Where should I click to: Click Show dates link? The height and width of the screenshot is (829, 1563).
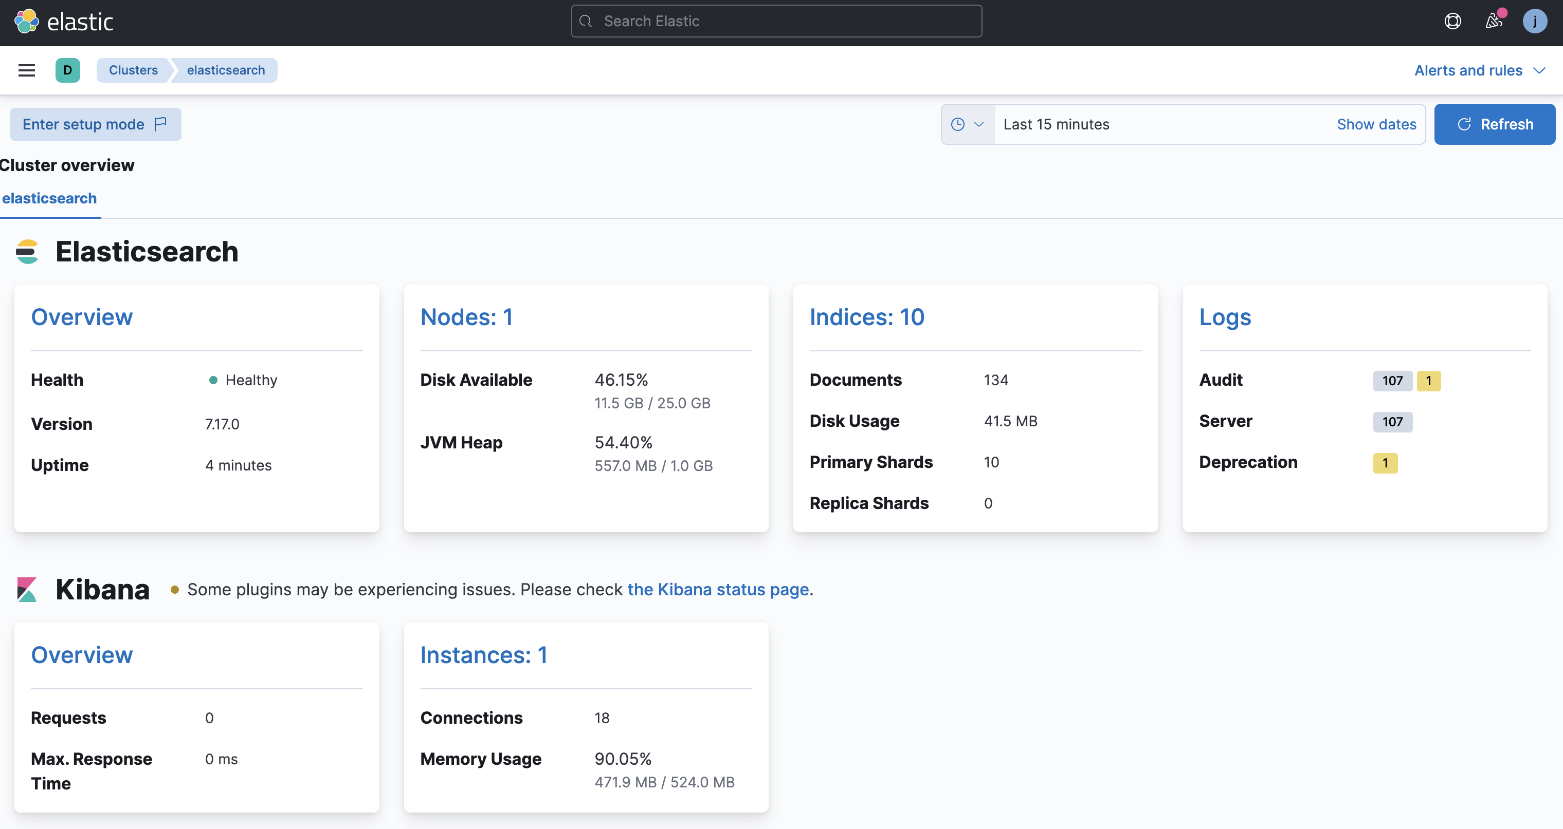[x=1376, y=124]
